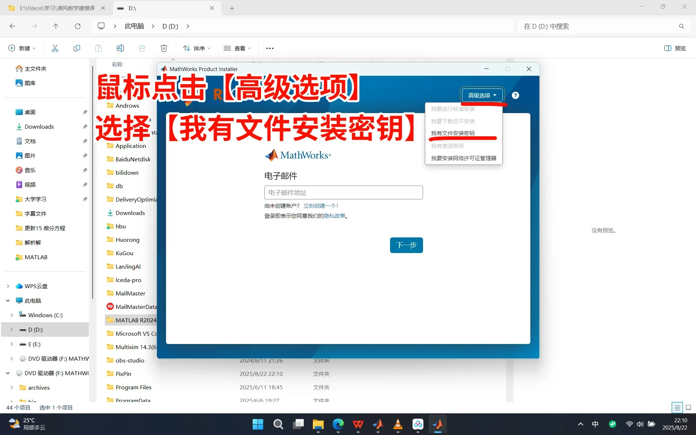Select 我要安装网络许可证管理器 menu option

[463, 158]
